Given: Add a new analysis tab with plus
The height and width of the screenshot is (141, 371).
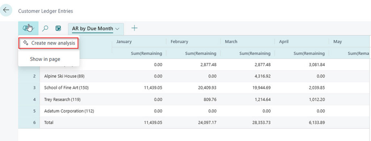Looking at the screenshot, I should coord(134,28).
